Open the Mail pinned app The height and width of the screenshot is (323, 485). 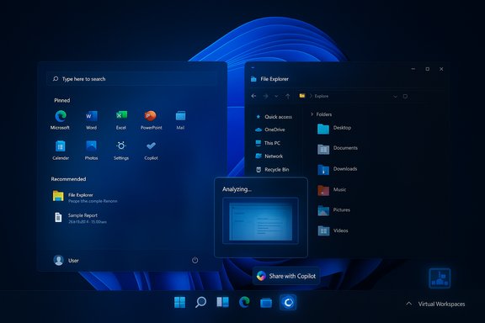pyautogui.click(x=180, y=120)
